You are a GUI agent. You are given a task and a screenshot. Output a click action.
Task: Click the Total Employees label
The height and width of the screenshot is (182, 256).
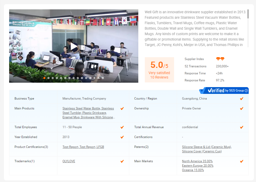26,127
